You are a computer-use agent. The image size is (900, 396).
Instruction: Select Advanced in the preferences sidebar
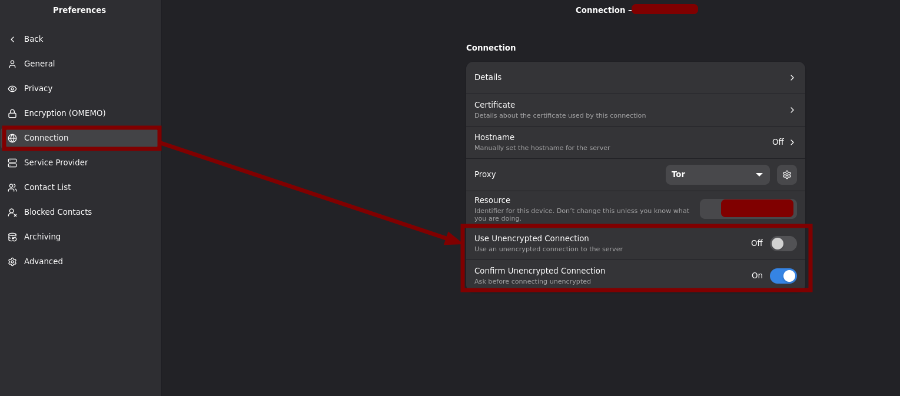click(x=44, y=262)
